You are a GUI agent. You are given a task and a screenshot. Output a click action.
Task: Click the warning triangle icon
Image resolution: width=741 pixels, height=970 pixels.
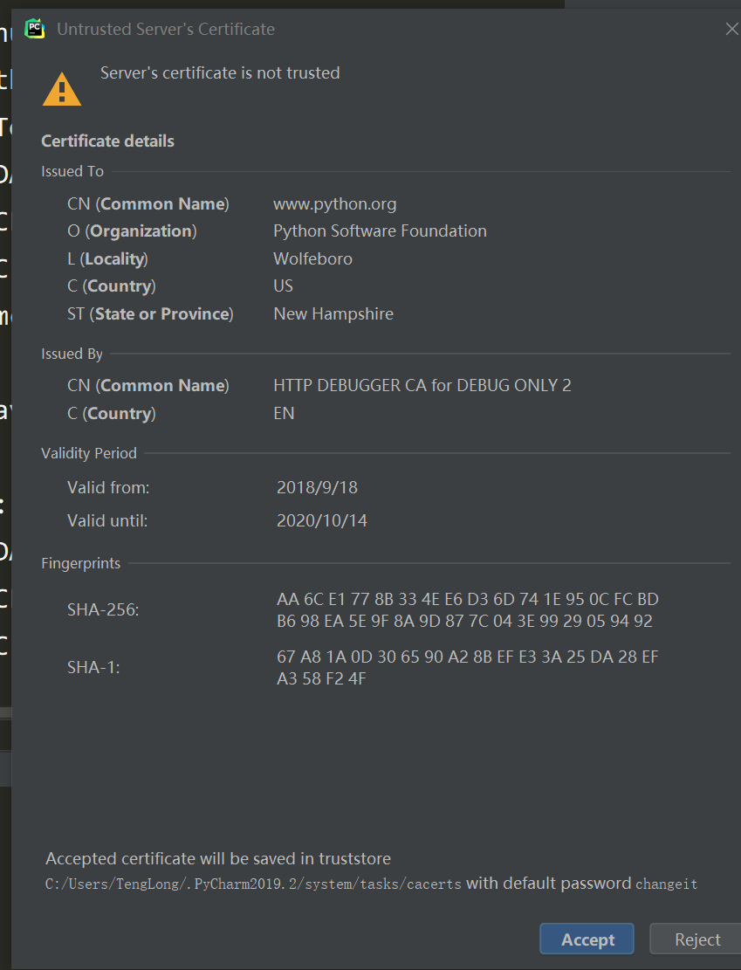(x=61, y=87)
